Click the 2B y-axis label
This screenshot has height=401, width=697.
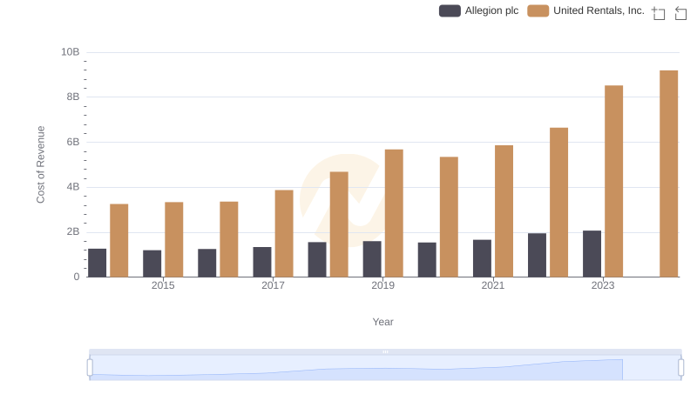point(73,231)
